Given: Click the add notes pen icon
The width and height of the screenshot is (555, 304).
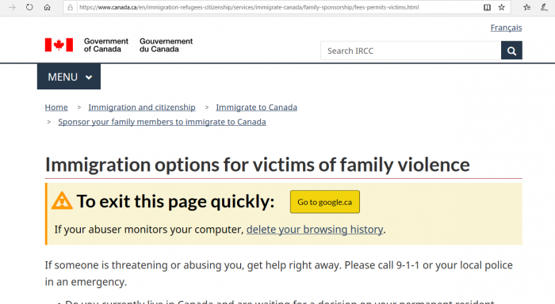Looking at the screenshot, I should [544, 7].
